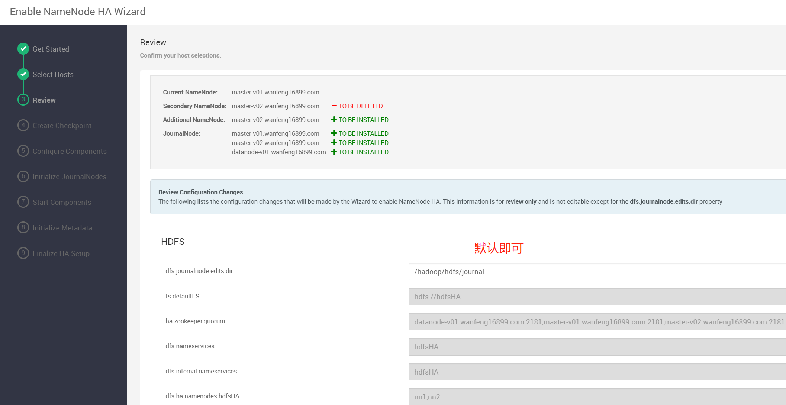
Task: Click the step 4 Create Checkpoint circle
Action: tap(23, 125)
